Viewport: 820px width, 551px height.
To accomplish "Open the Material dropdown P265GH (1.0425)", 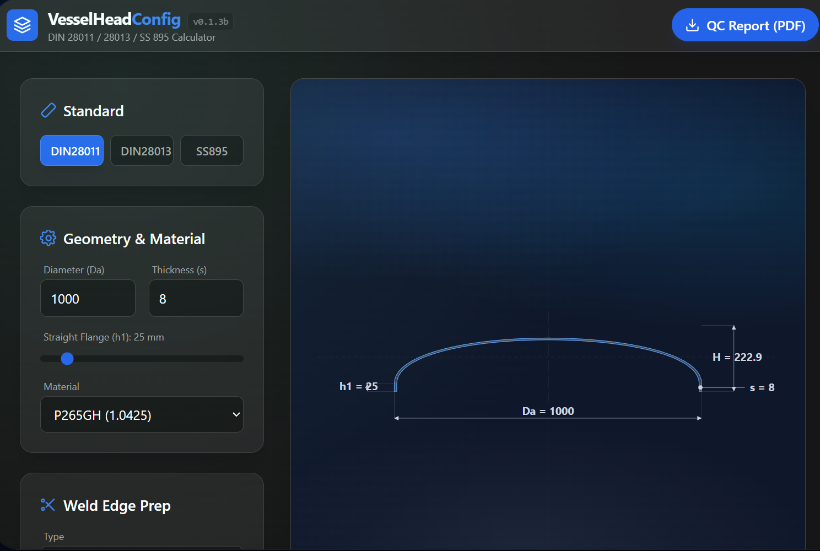I will point(142,414).
